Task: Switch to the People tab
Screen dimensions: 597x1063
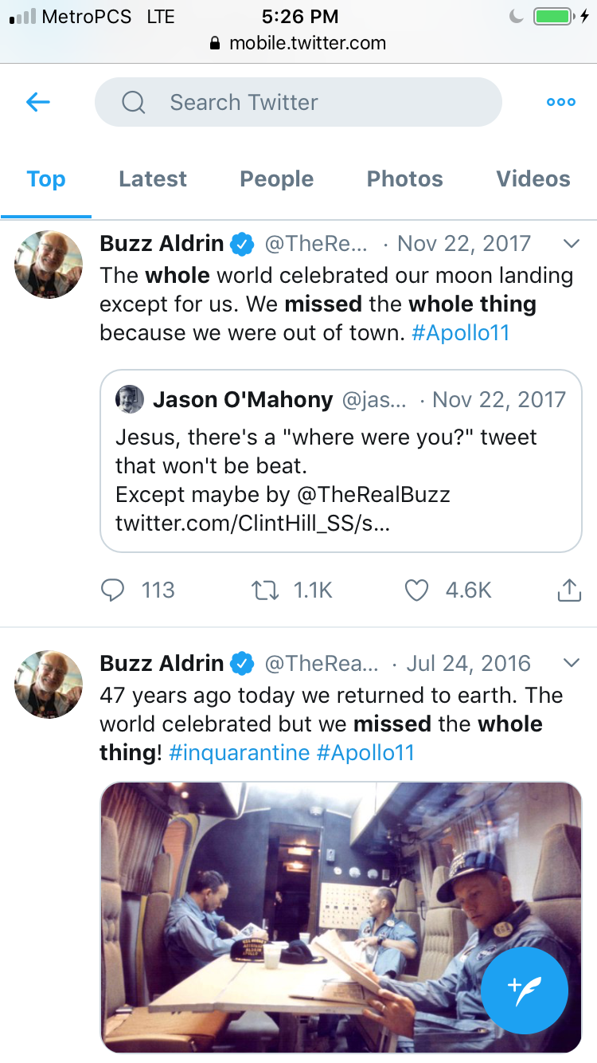Action: (277, 179)
